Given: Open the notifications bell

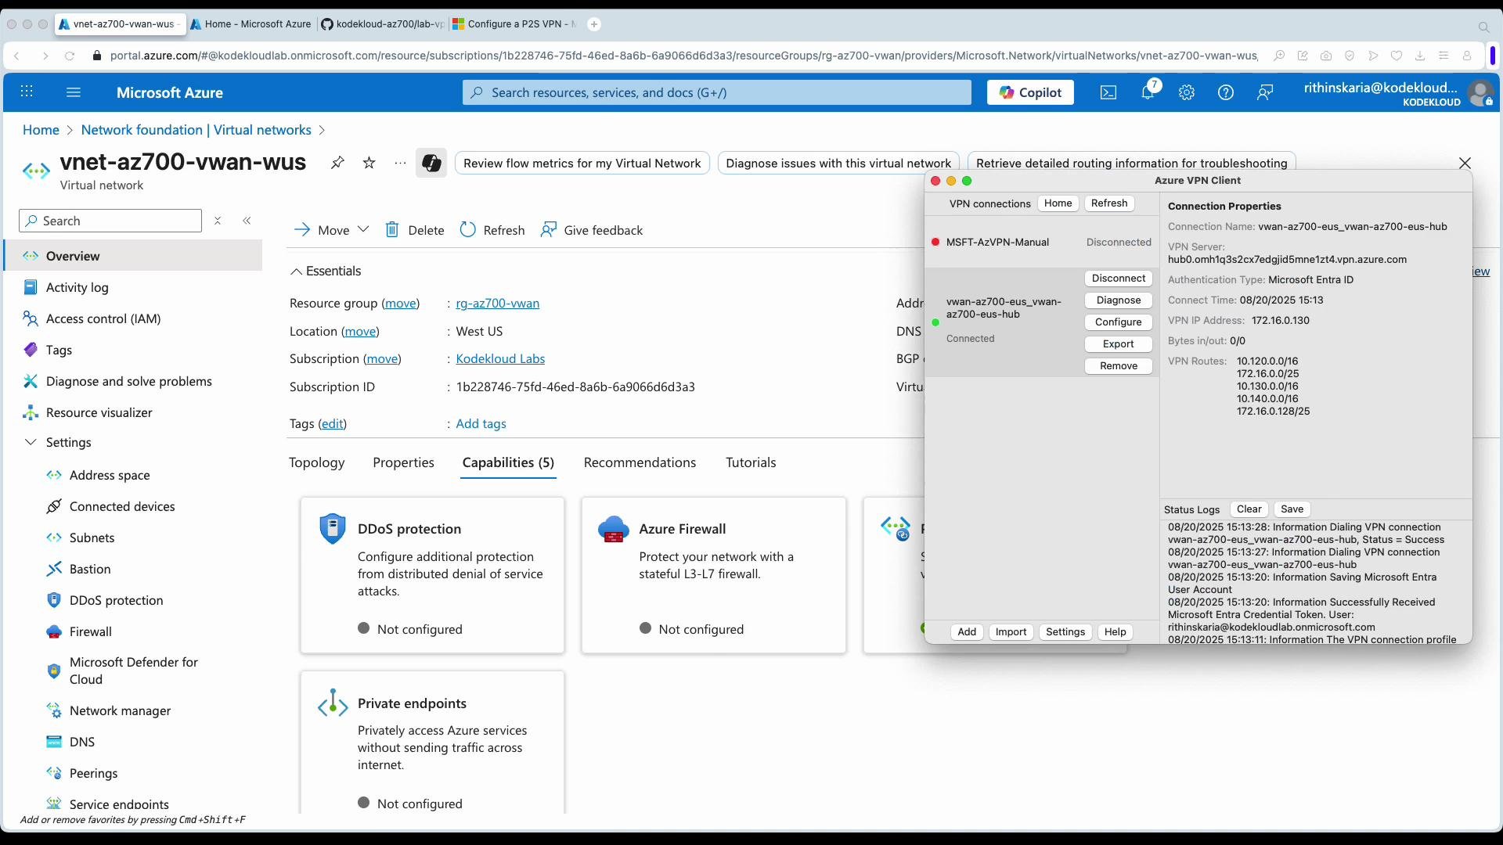Looking at the screenshot, I should pos(1148,92).
